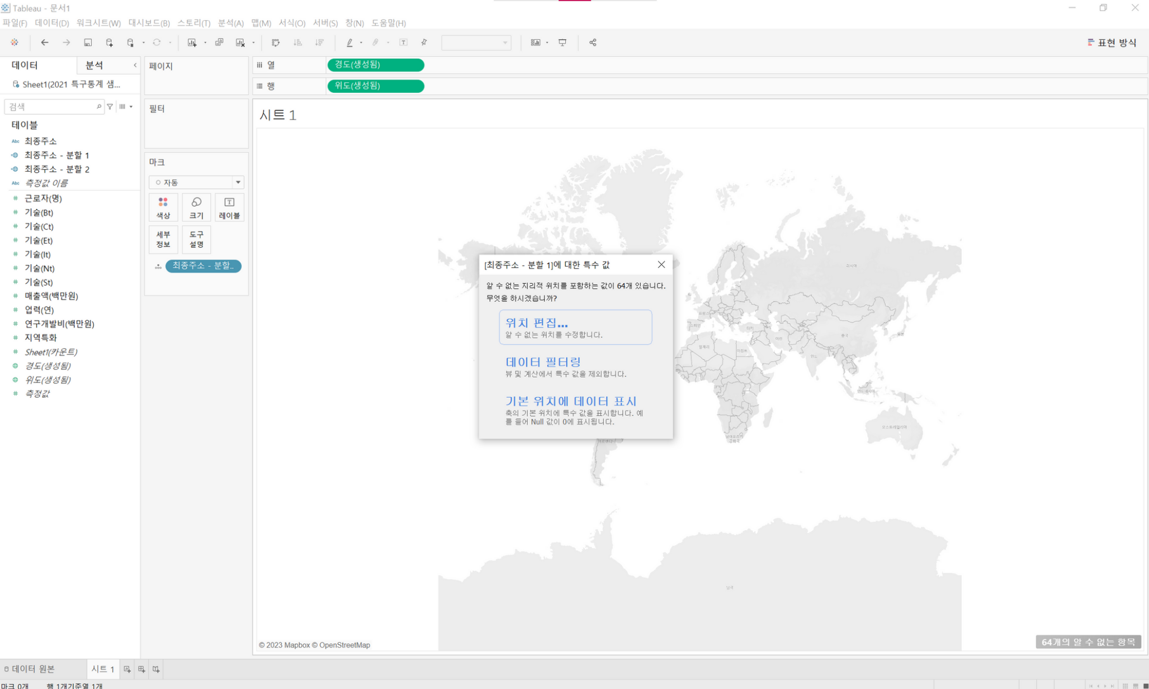Select the 매출액(백만원) field
1149x689 pixels.
coord(51,296)
